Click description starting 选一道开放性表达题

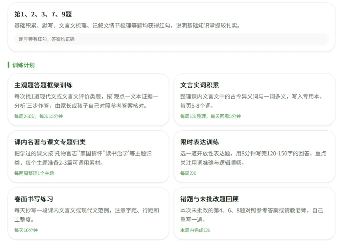click(x=253, y=158)
